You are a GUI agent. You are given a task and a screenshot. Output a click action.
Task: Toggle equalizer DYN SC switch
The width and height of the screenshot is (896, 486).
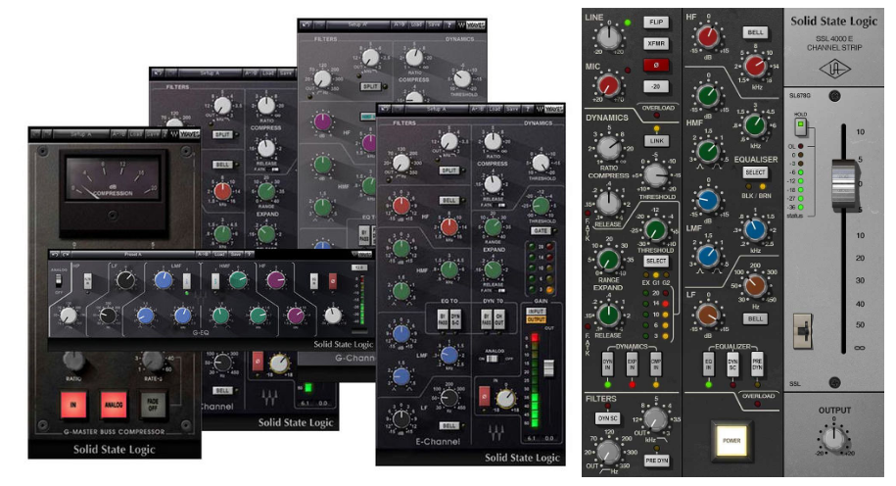pos(732,364)
